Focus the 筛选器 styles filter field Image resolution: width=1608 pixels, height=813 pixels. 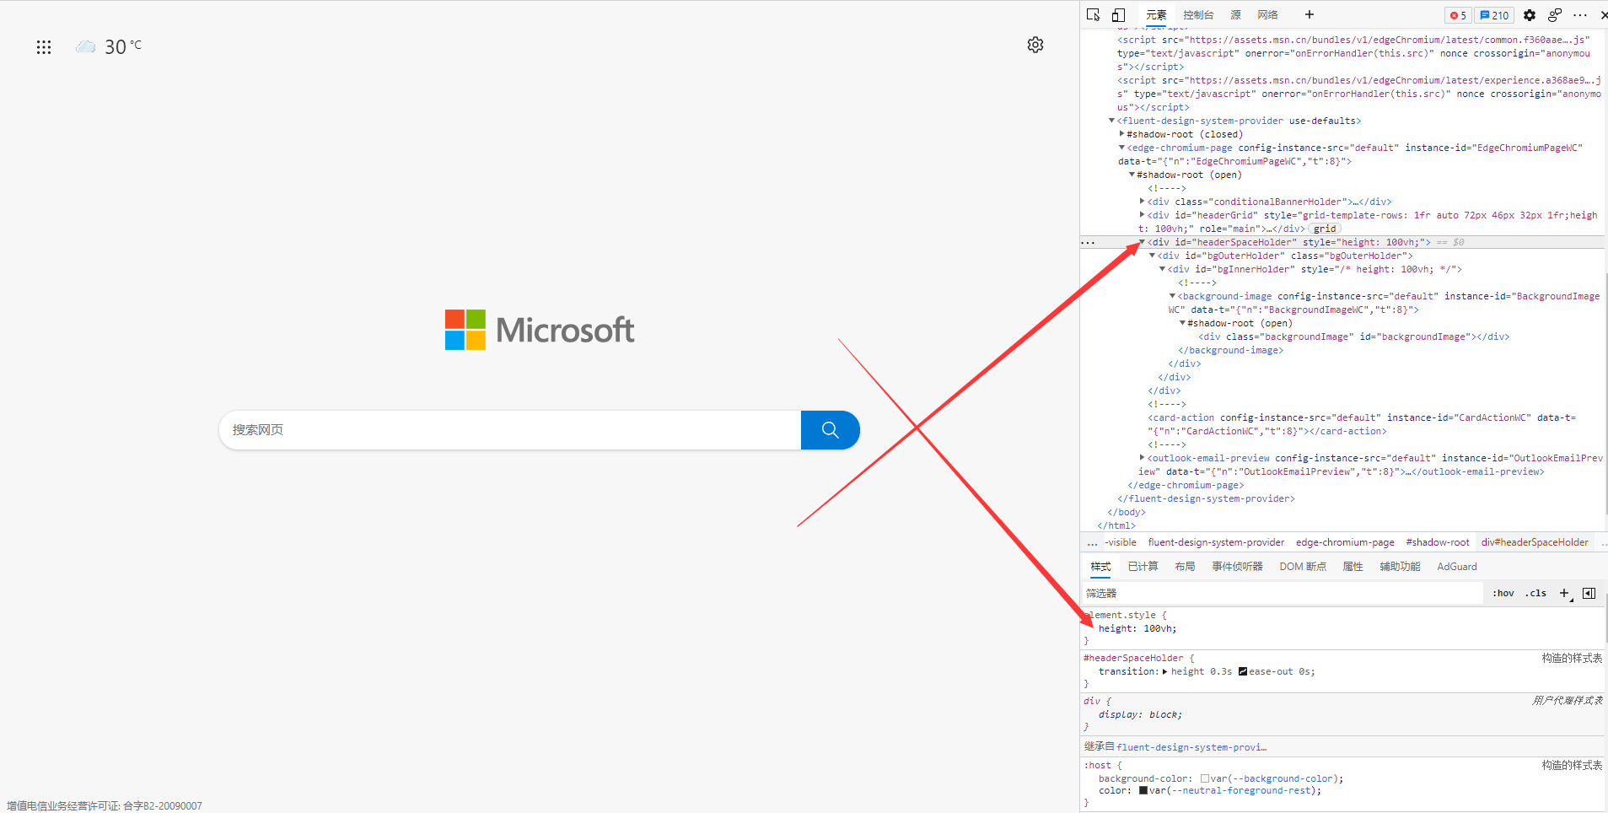1282,594
